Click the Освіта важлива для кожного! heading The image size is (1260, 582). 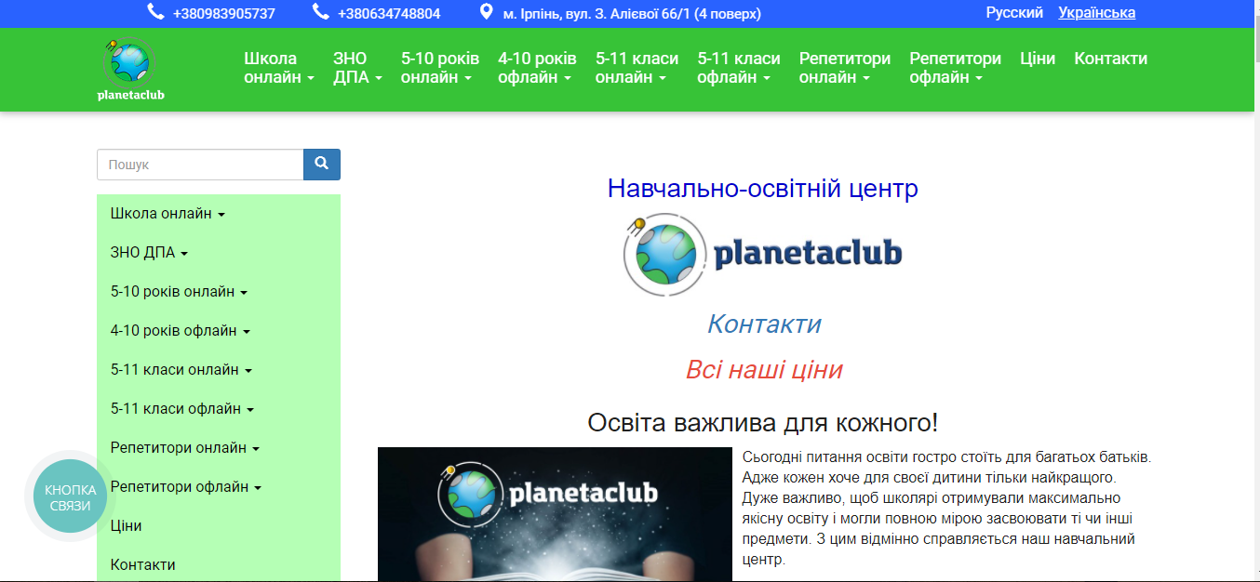763,423
